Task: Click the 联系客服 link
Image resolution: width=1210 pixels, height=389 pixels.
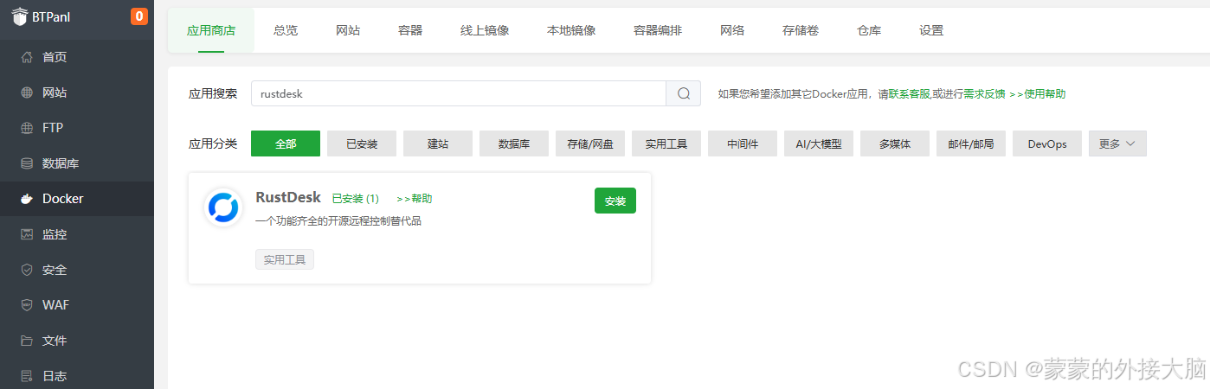Action: click(909, 93)
